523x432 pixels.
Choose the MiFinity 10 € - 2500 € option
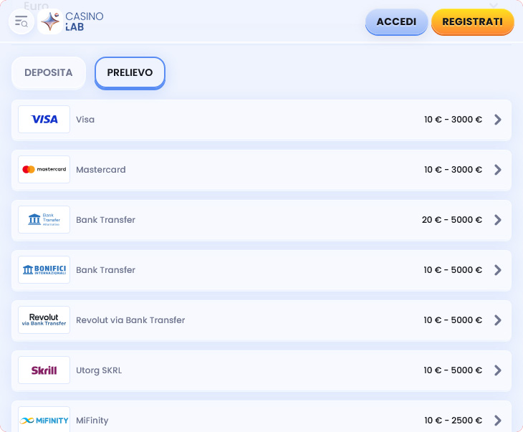click(261, 416)
